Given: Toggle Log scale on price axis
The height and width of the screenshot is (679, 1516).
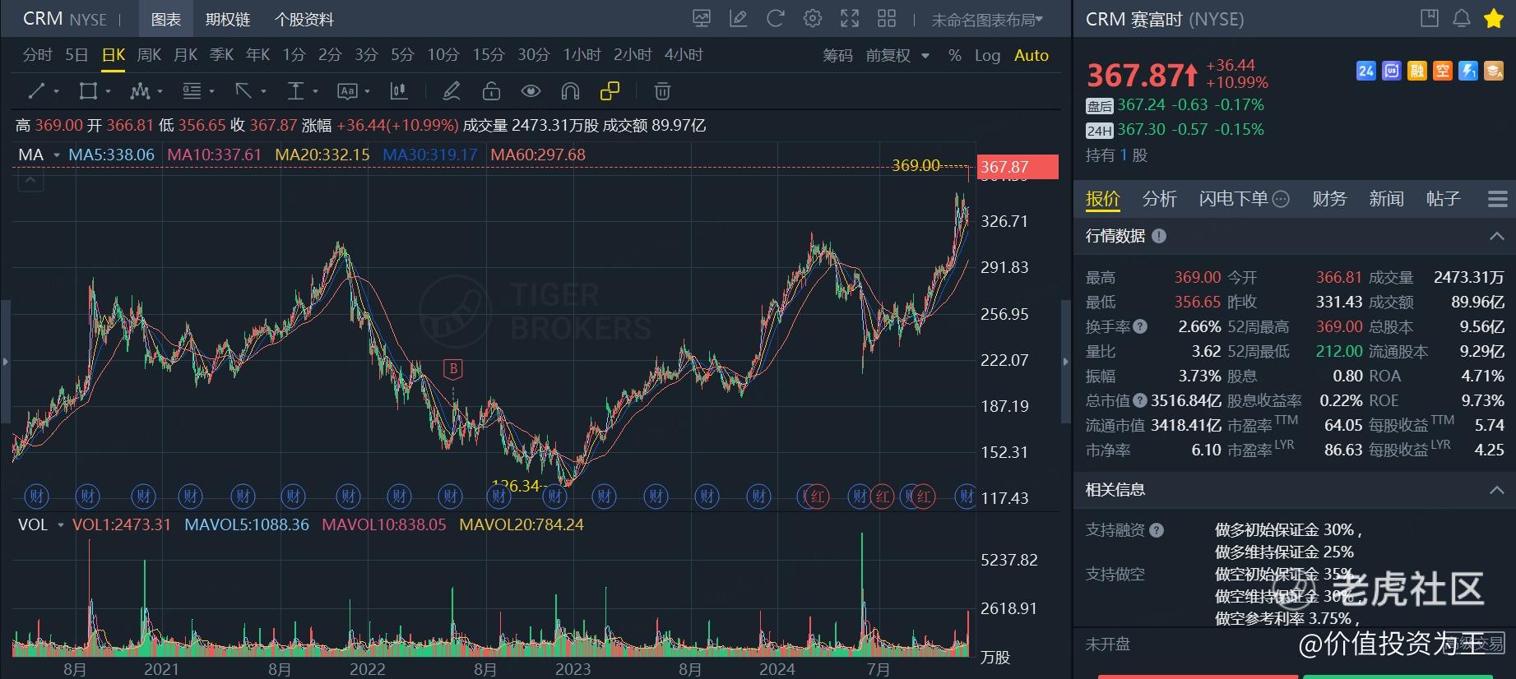Looking at the screenshot, I should (987, 55).
